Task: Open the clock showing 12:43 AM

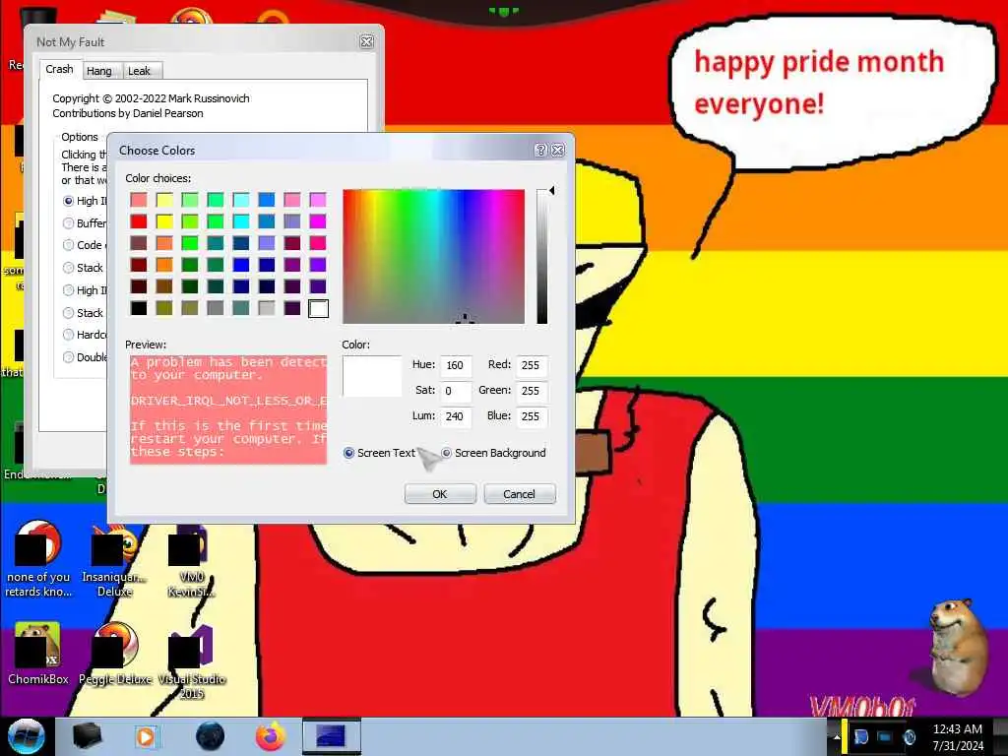Action: coord(958,736)
